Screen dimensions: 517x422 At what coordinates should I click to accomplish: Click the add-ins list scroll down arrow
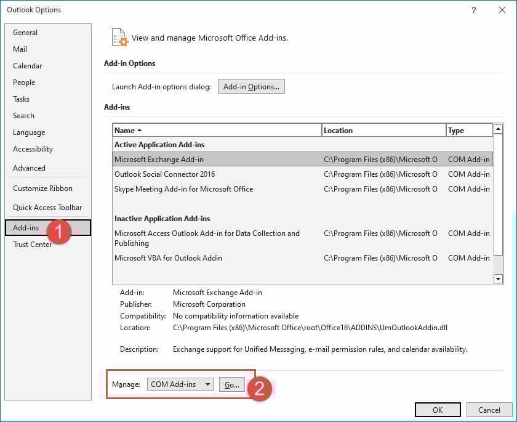498,279
